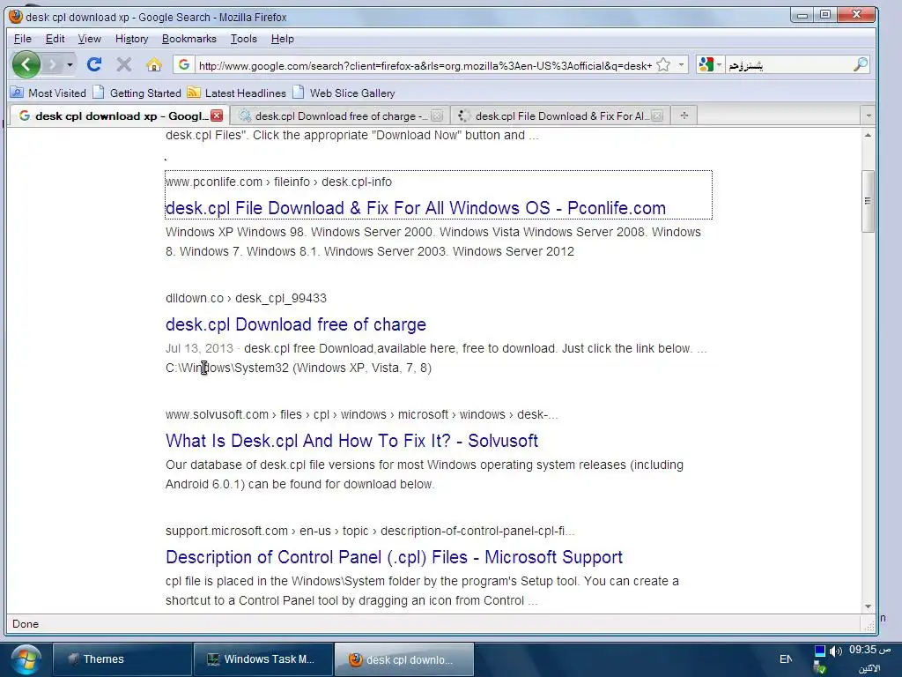Click the volume speaker tray icon

click(x=835, y=651)
